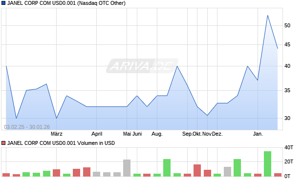Click the November price low near 30.5
Screen dimensions: 303x181
[207, 116]
